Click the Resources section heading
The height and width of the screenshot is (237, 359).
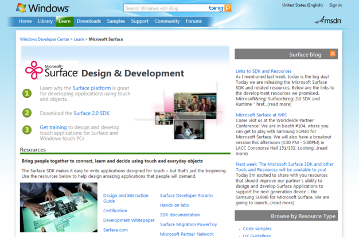click(33, 150)
